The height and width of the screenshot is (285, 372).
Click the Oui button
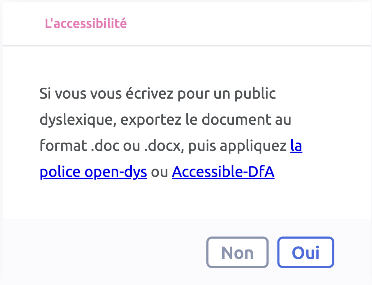(305, 252)
